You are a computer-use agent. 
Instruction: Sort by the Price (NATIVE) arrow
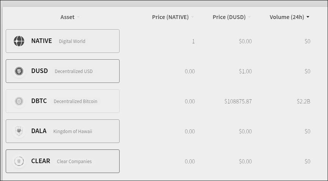coord(192,17)
